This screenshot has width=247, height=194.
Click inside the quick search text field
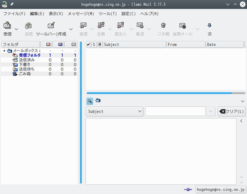175,111
